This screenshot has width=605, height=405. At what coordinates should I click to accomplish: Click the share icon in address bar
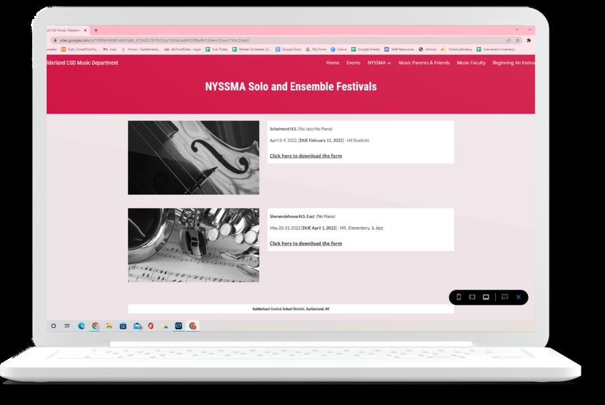click(x=509, y=40)
